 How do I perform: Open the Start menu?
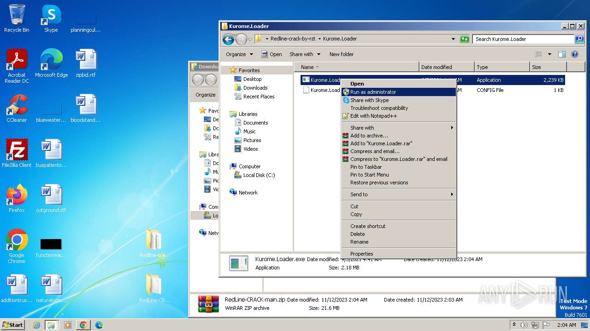[x=13, y=325]
